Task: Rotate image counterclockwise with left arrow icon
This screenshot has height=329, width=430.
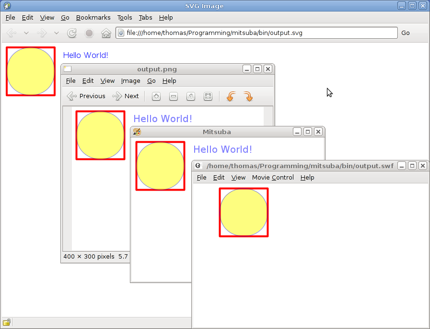Action: [x=231, y=96]
